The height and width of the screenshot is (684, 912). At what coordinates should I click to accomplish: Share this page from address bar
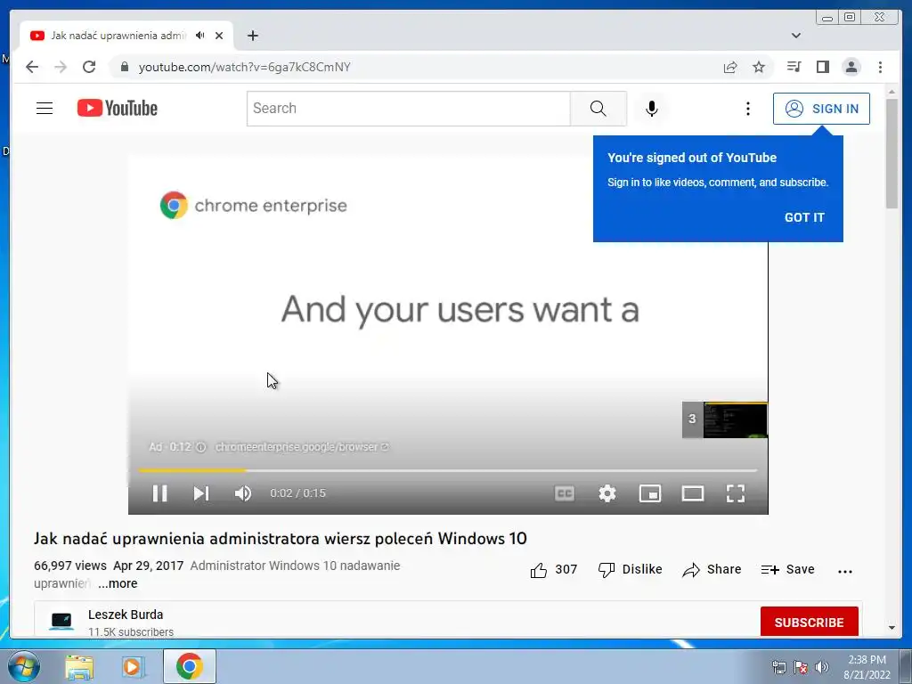pos(730,67)
